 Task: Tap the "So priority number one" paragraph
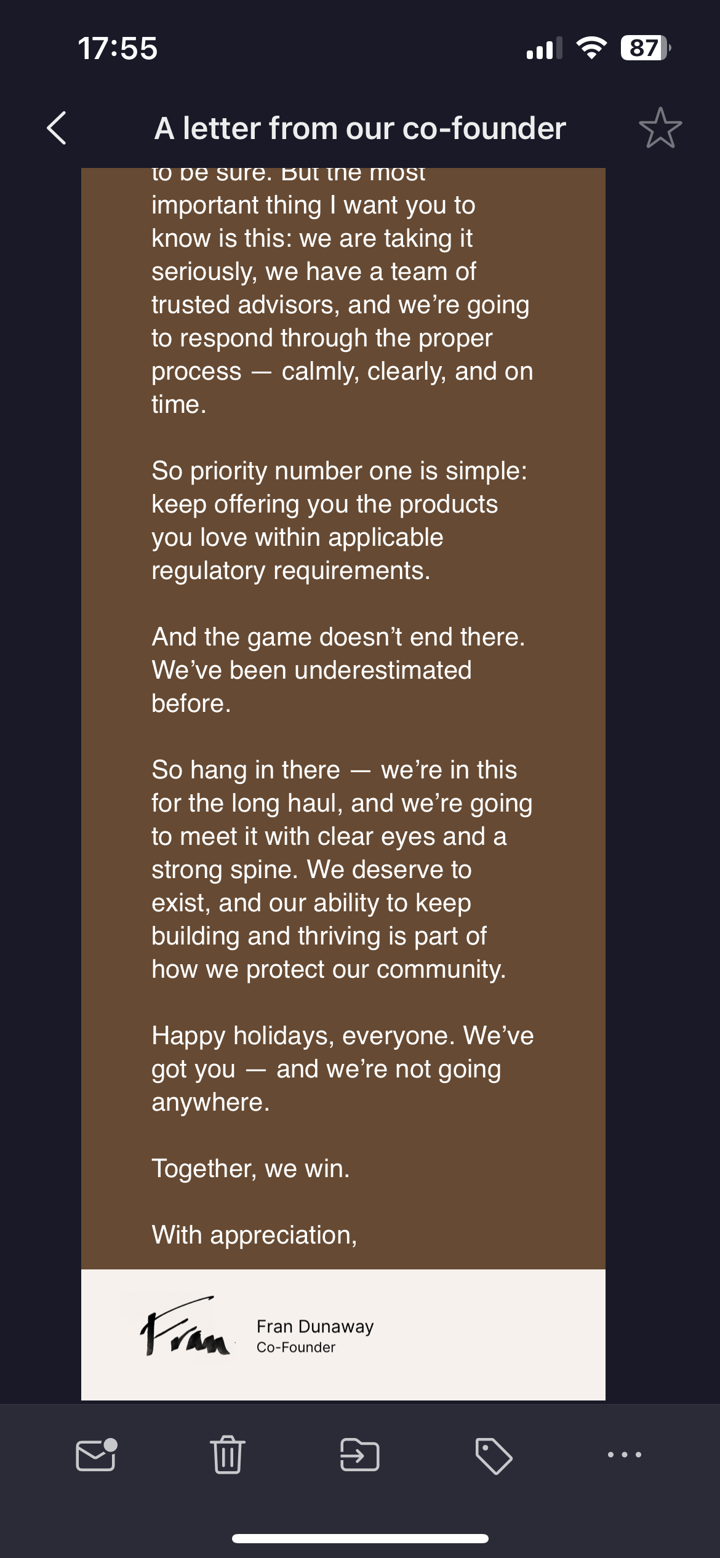click(339, 521)
